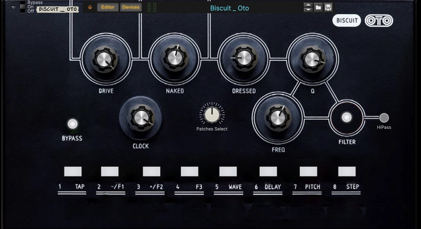421x229 pixels.
Task: Click the 1 TAP label text
Action: point(72,187)
